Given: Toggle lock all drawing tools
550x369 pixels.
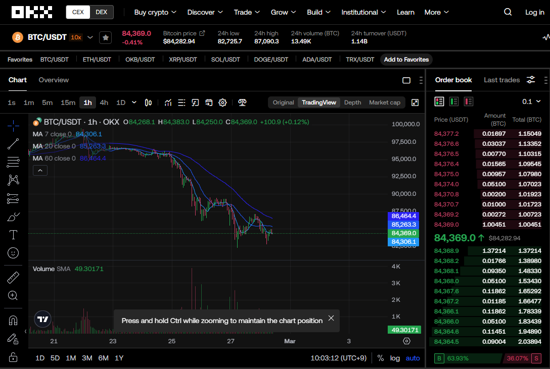Looking at the screenshot, I should 13,357.
